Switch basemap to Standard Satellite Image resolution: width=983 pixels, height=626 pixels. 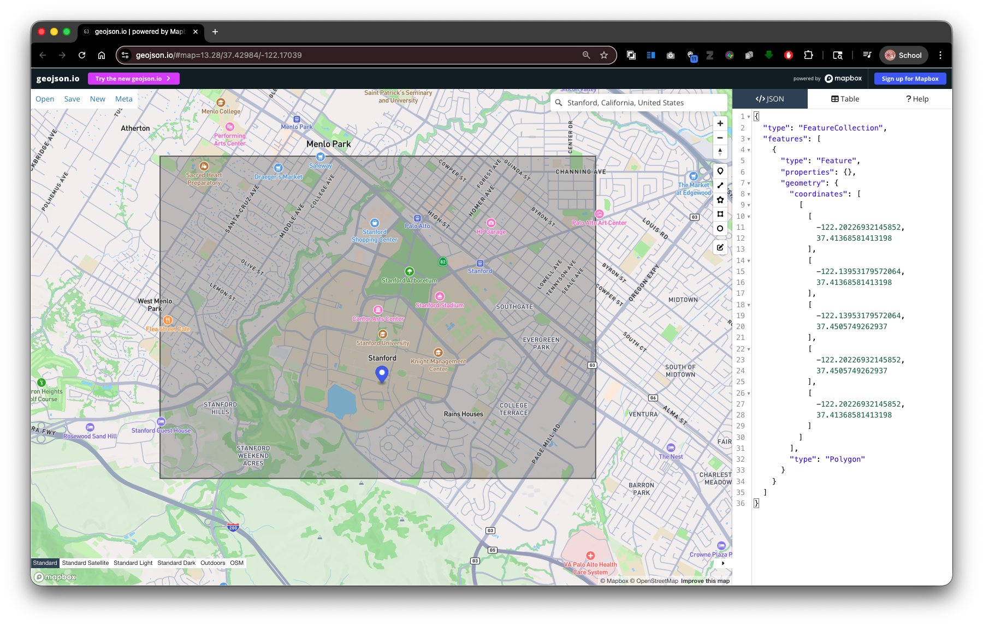85,563
